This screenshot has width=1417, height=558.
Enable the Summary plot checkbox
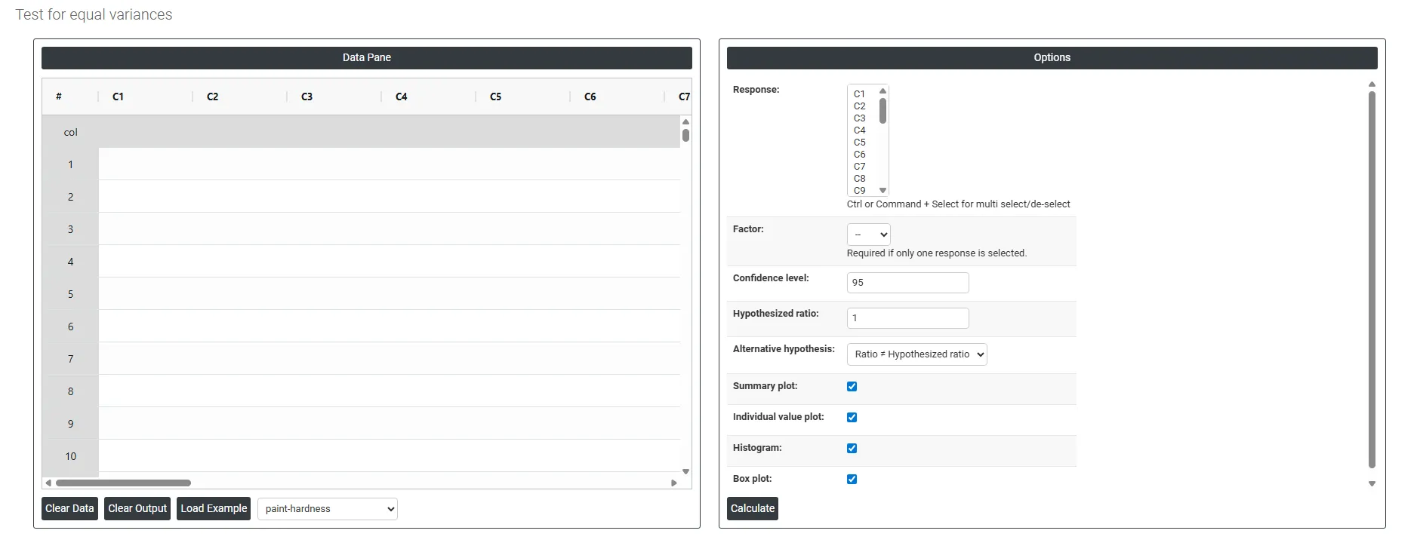click(x=852, y=386)
